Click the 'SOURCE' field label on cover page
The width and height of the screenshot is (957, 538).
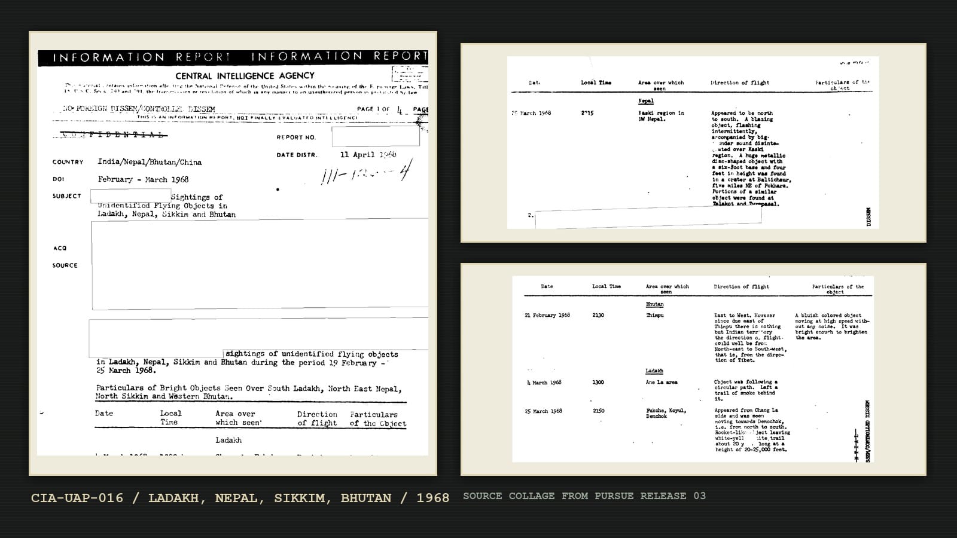click(65, 265)
